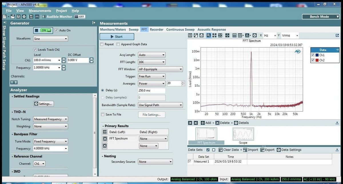Open the graph data grid view icon
Viewport: 343px width, 184px height.
(x=235, y=35)
